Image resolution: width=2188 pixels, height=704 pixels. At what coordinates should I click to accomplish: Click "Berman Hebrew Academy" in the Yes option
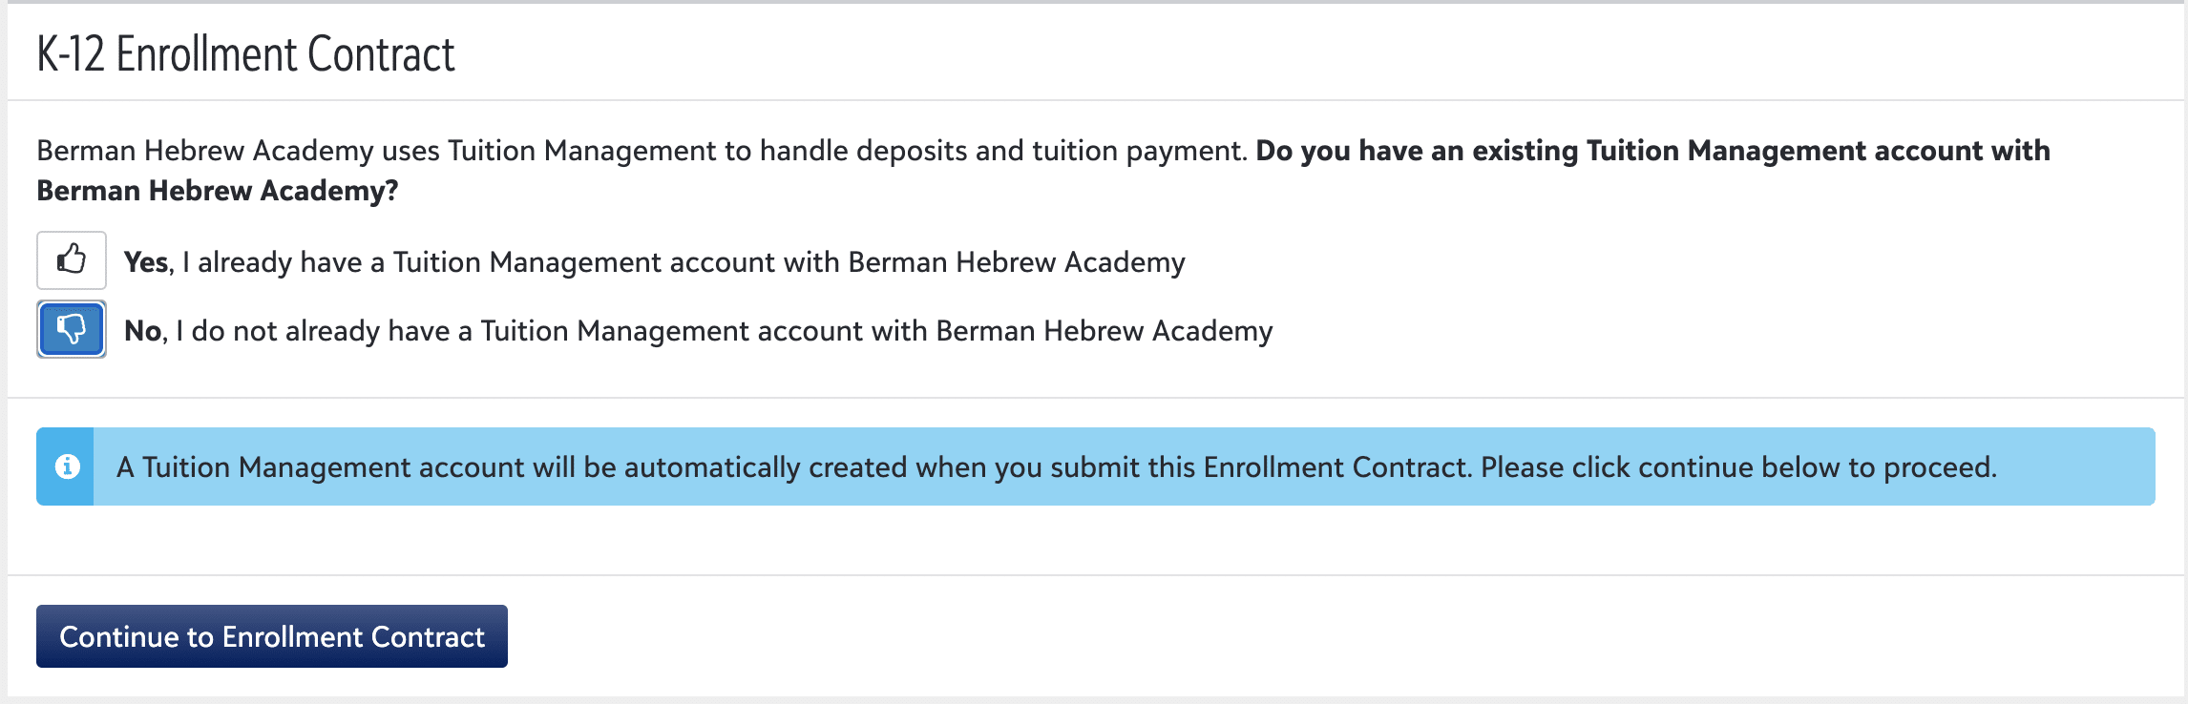(x=1017, y=262)
